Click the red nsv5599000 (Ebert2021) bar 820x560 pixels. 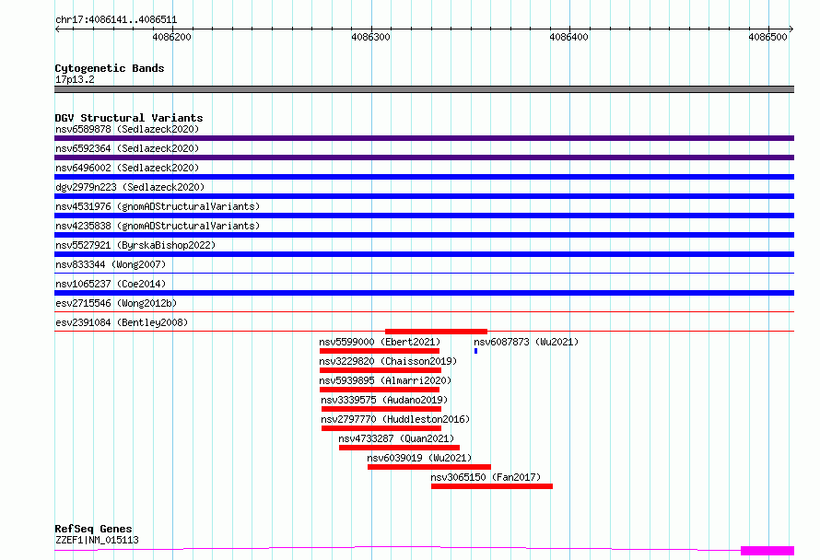pyautogui.click(x=380, y=351)
